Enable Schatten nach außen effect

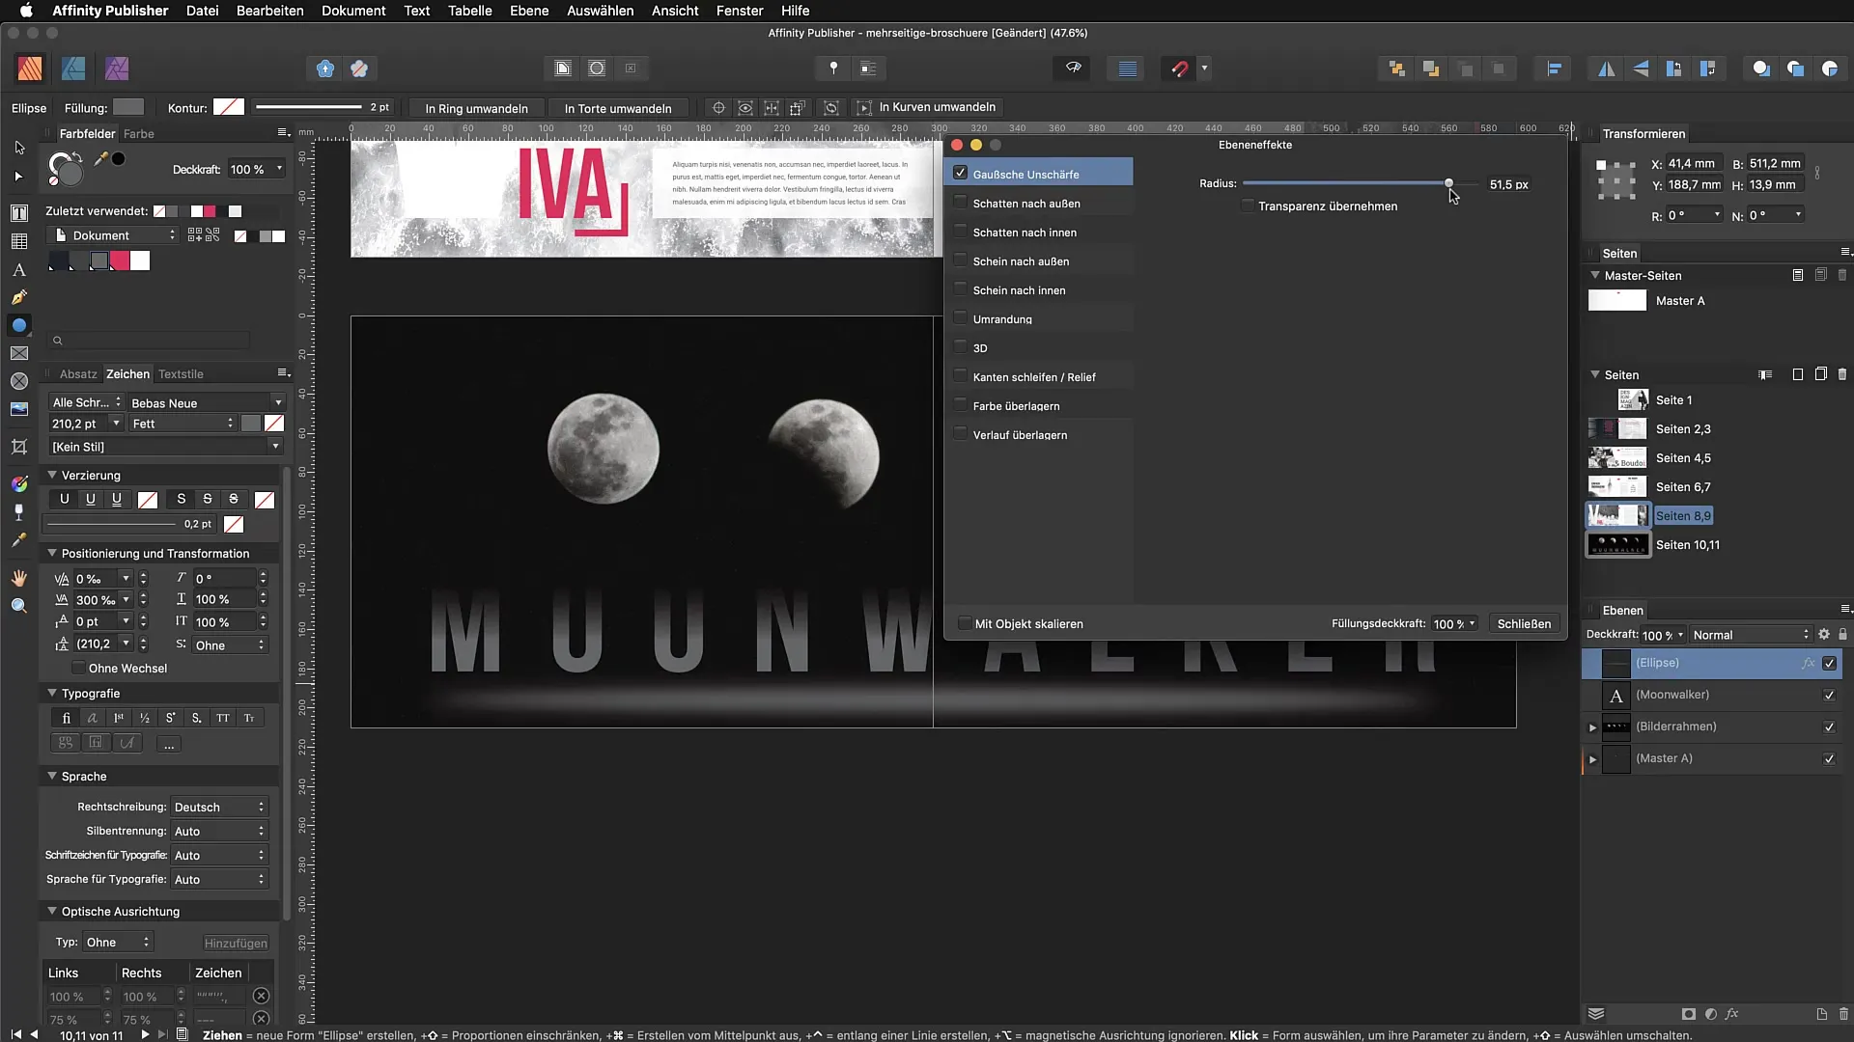[x=960, y=203]
